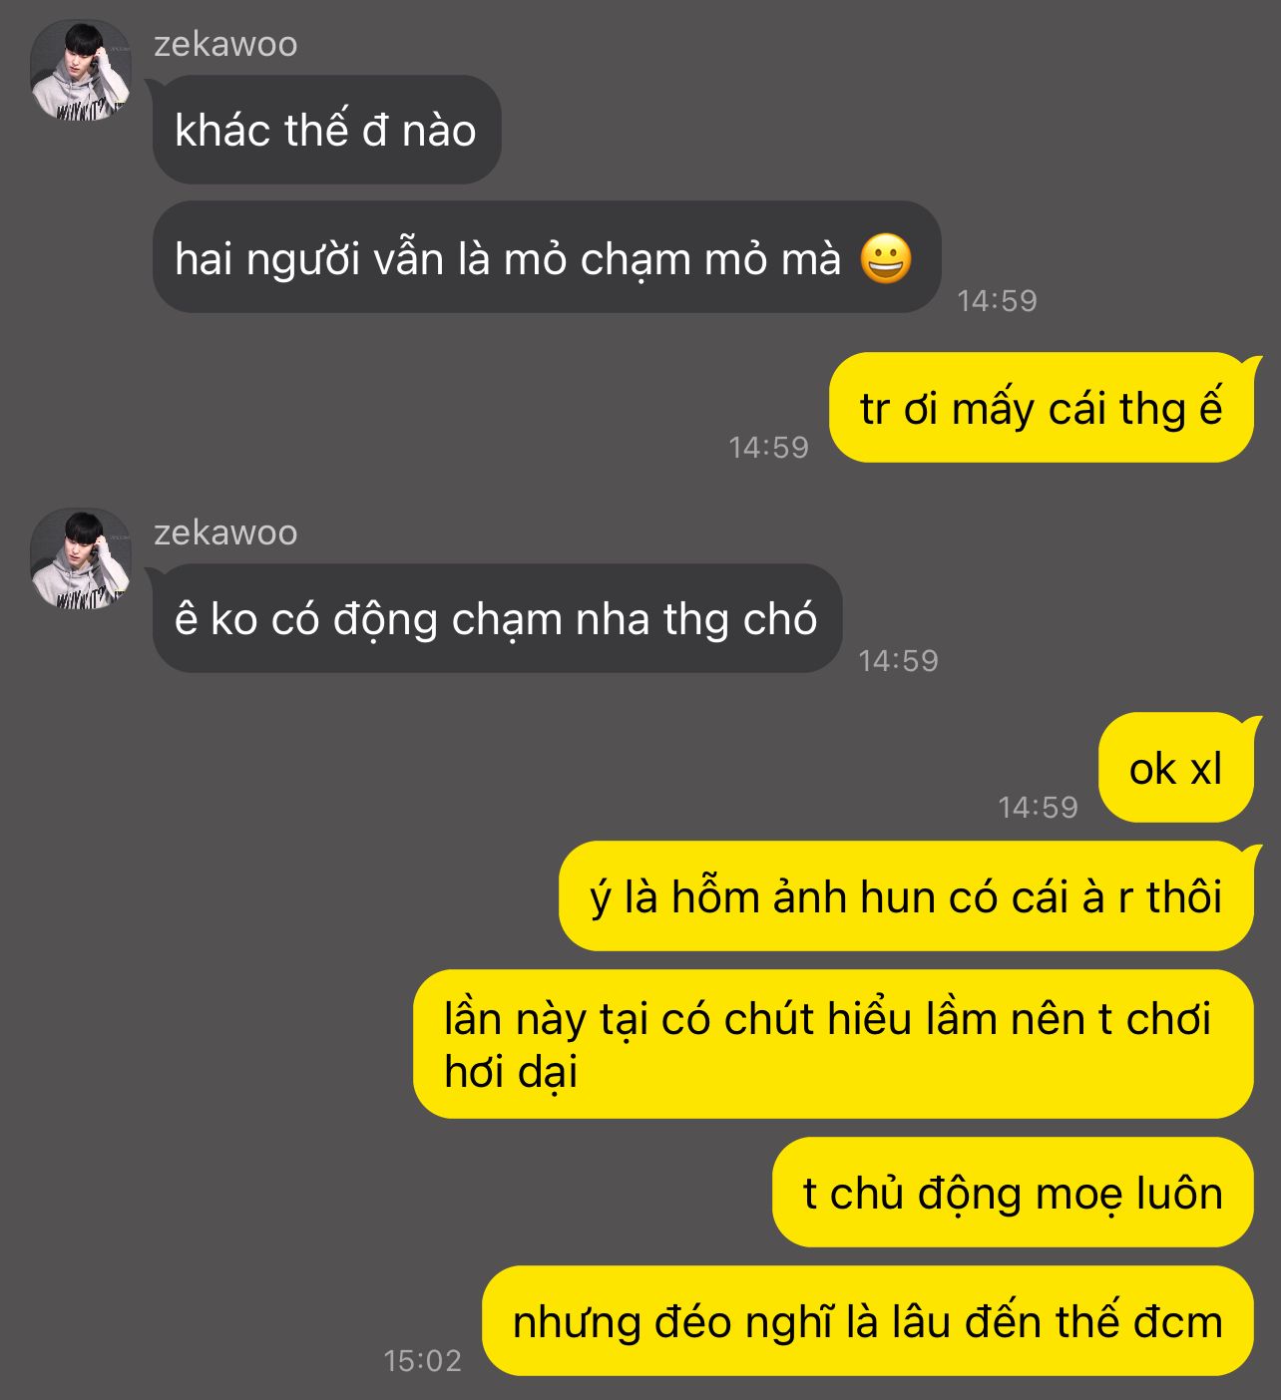Image resolution: width=1281 pixels, height=1400 pixels.
Task: Tap the second zekawoo profile avatar
Action: [81, 559]
